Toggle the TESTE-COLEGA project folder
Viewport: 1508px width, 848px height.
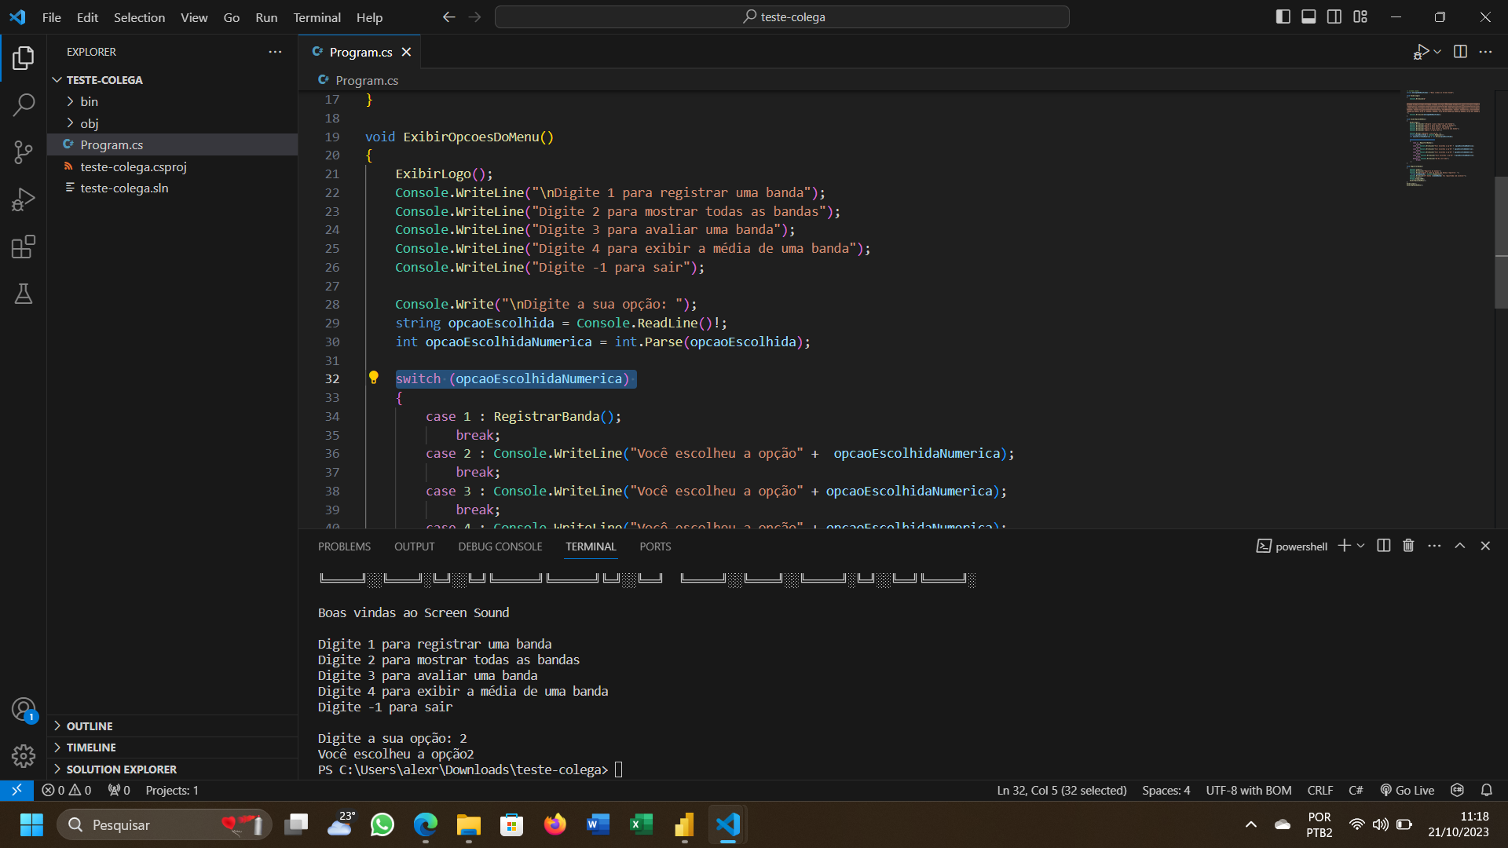pyautogui.click(x=58, y=80)
